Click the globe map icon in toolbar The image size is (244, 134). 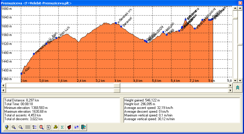click(7, 127)
